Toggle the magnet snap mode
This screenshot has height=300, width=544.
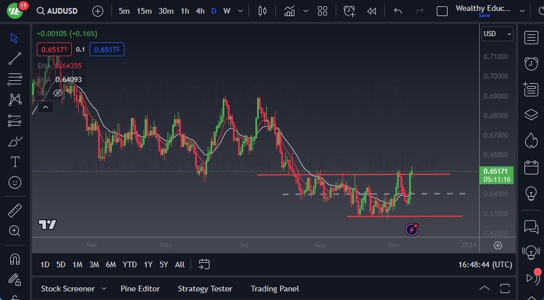pyautogui.click(x=15, y=259)
